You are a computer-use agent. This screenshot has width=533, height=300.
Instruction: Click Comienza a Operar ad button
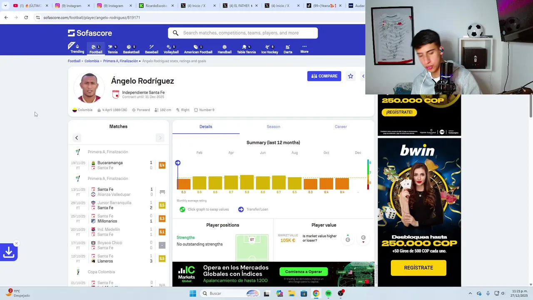point(304,272)
